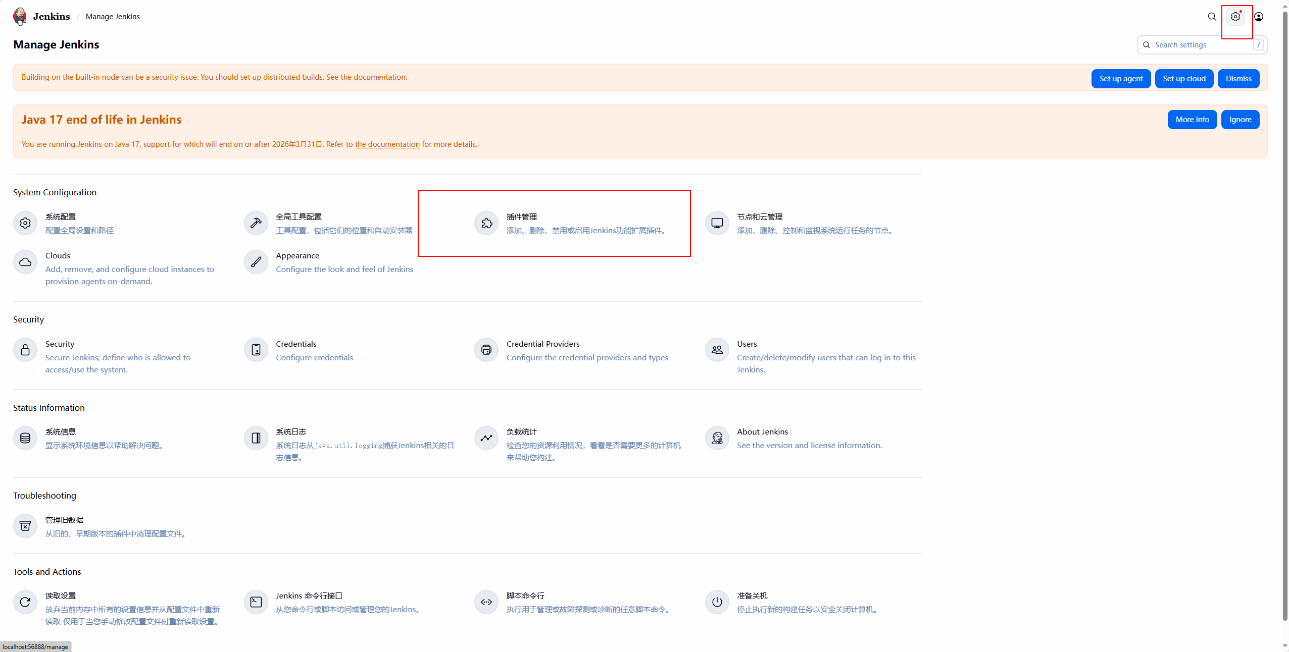Open Security via the padlock icon
Viewport: 1289px width, 652px height.
pyautogui.click(x=25, y=350)
